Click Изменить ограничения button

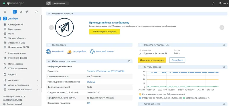point(152,60)
